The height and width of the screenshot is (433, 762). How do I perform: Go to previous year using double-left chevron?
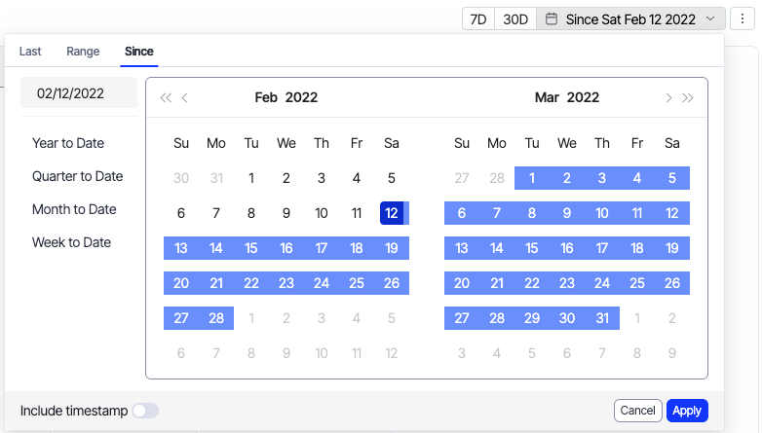165,97
